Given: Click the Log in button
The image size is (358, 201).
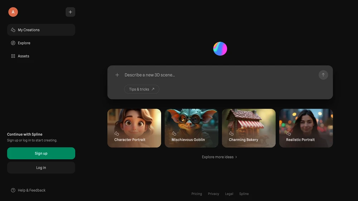Looking at the screenshot, I should (41, 167).
